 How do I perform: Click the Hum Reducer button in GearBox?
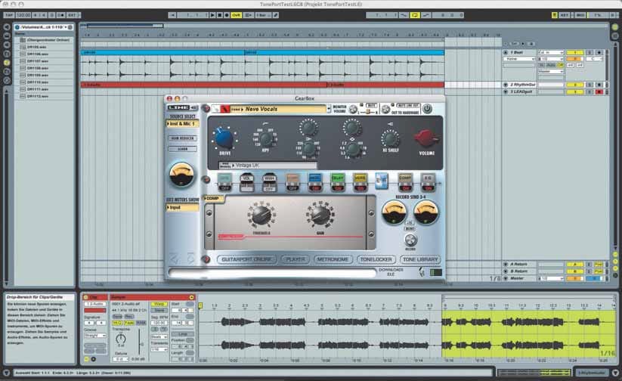182,138
